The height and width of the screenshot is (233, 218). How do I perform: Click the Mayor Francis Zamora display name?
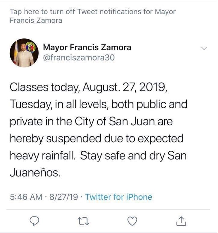click(x=87, y=48)
